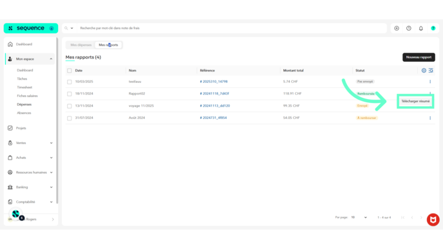Expand the Comptabilité section

[51, 202]
